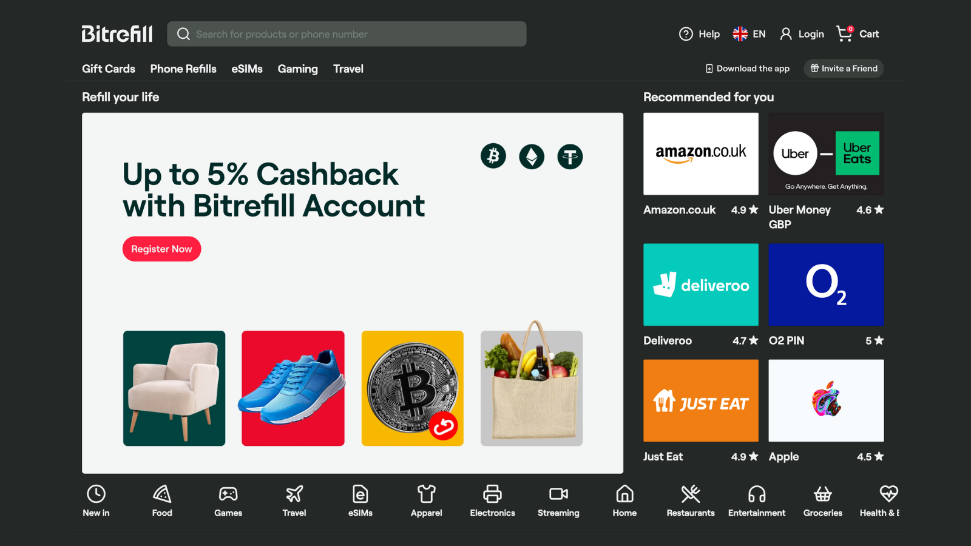Open the Food category pizza icon
This screenshot has width=971, height=546.
(x=162, y=494)
